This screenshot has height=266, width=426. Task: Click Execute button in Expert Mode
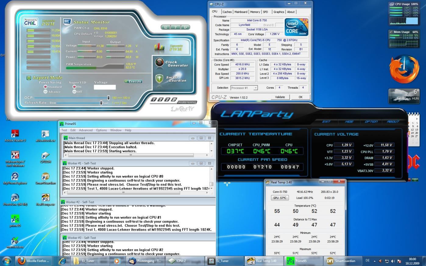pyautogui.click(x=133, y=82)
